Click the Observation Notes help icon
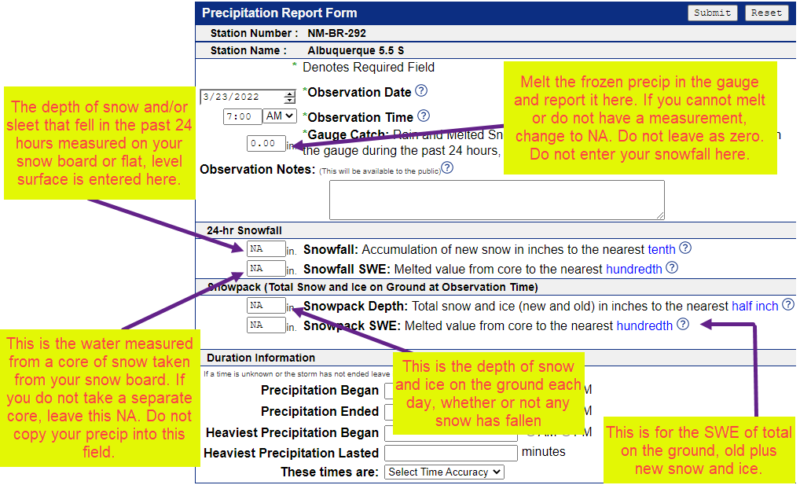The image size is (800, 485). pyautogui.click(x=447, y=168)
